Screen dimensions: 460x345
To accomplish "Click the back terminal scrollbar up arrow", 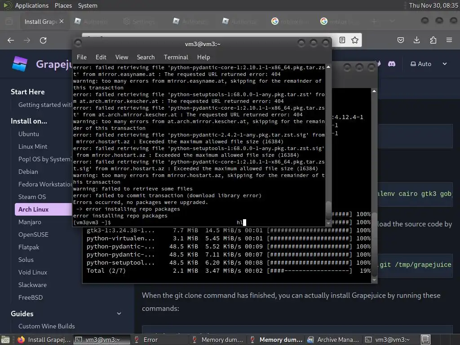I will click(374, 91).
